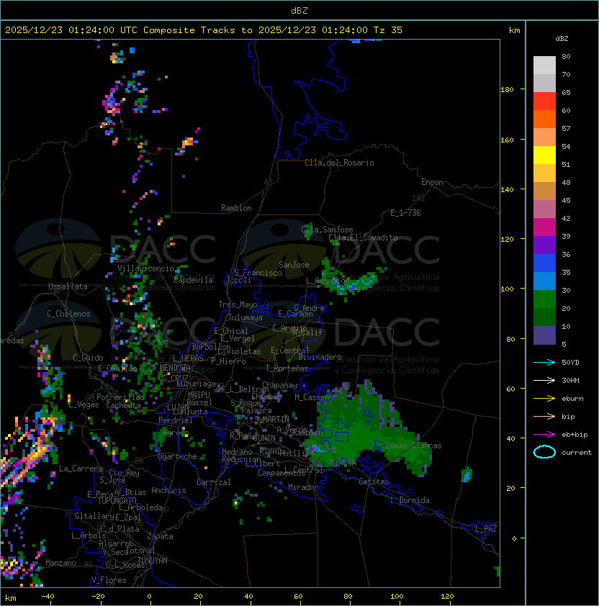Viewport: 599px width, 606px height.
Task: Click the magenta eb+bip arrow symbol
Action: [544, 435]
